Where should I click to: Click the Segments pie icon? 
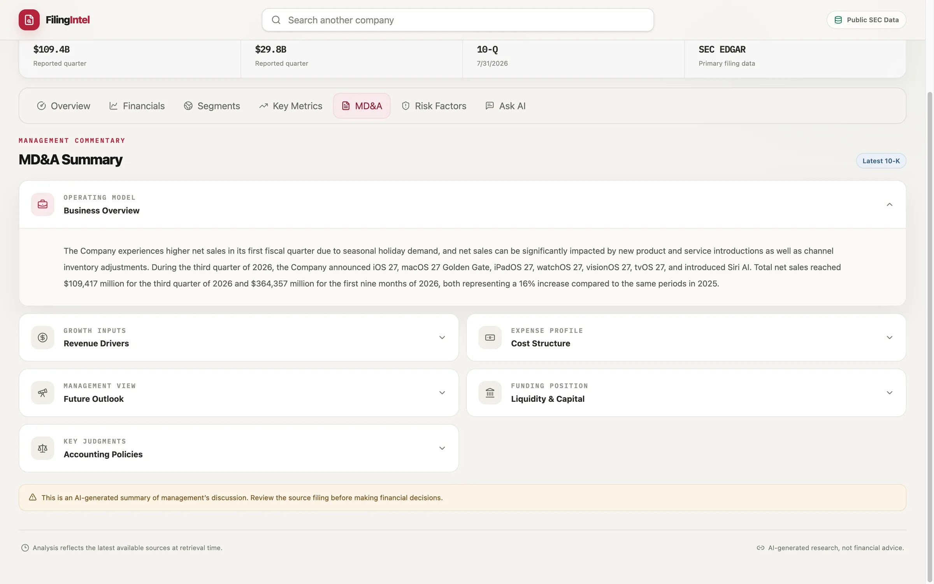point(188,106)
